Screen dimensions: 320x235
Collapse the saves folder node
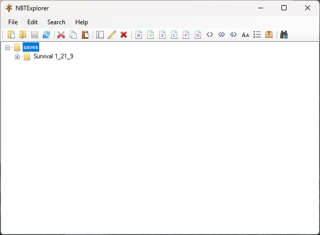point(7,48)
